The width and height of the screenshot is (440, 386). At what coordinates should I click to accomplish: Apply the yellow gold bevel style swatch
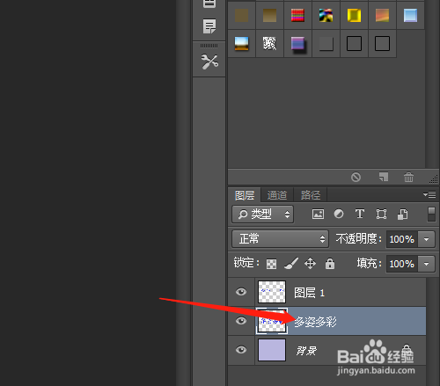[354, 15]
